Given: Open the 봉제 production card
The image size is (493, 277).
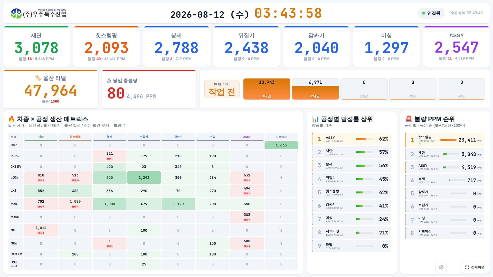Looking at the screenshot, I should pos(176,46).
